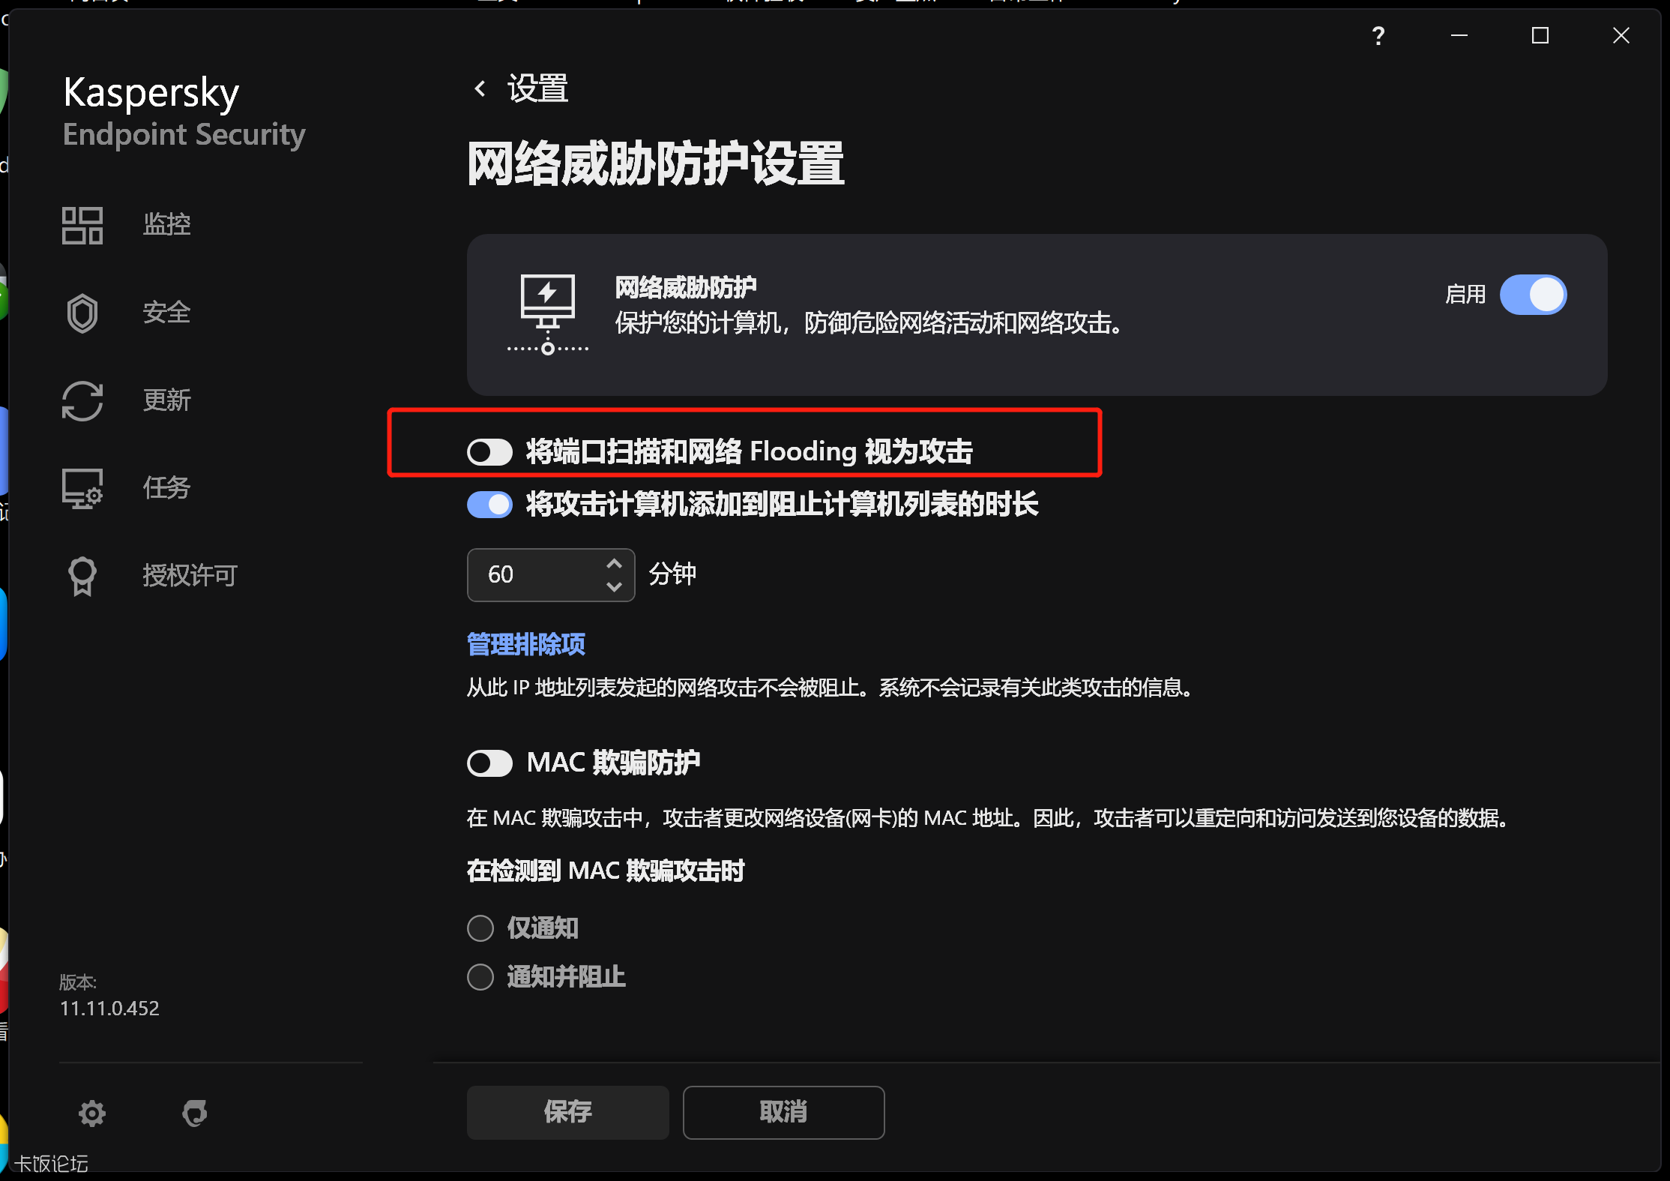Select the 授权许可 menu label
This screenshot has width=1670, height=1181.
click(x=190, y=576)
